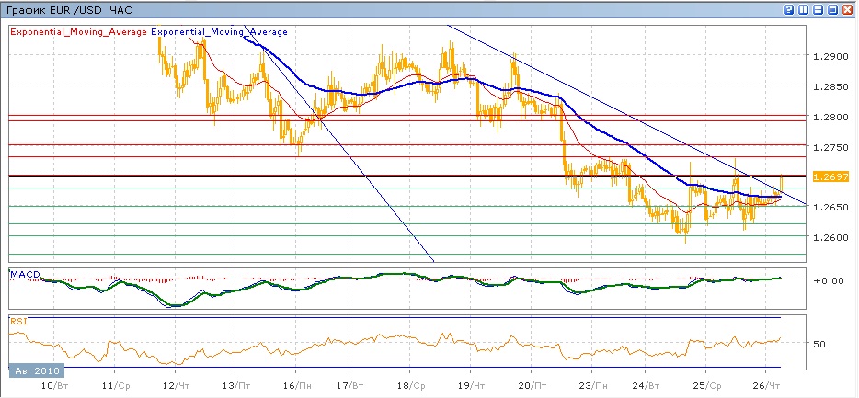Click the horizontal split window icon
Screen dimensions: 859x398
click(x=818, y=9)
